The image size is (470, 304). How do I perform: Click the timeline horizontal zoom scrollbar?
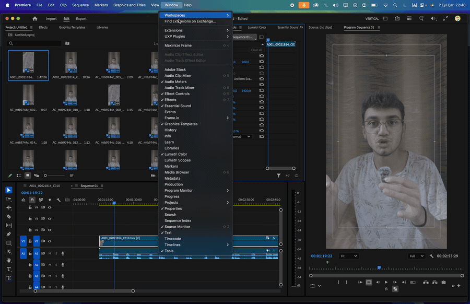(x=84, y=291)
